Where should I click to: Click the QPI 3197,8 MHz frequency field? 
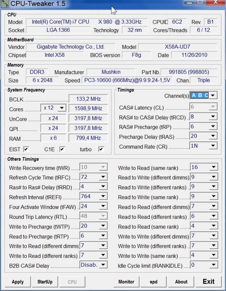pos(88,128)
